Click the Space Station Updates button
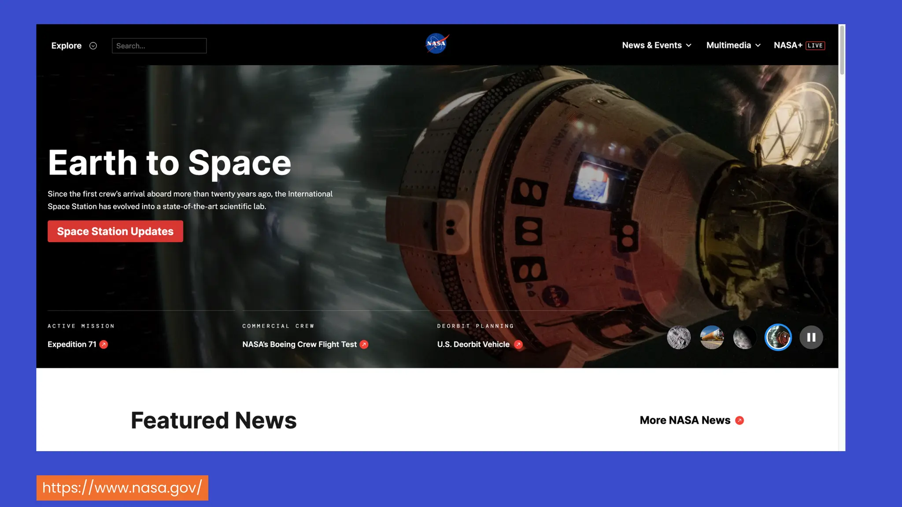This screenshot has height=507, width=902. [x=115, y=231]
